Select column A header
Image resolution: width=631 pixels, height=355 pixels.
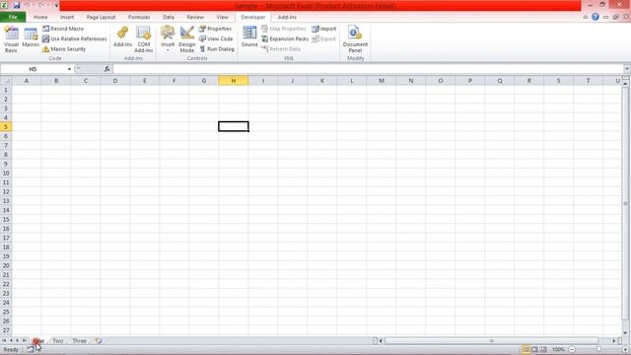27,81
